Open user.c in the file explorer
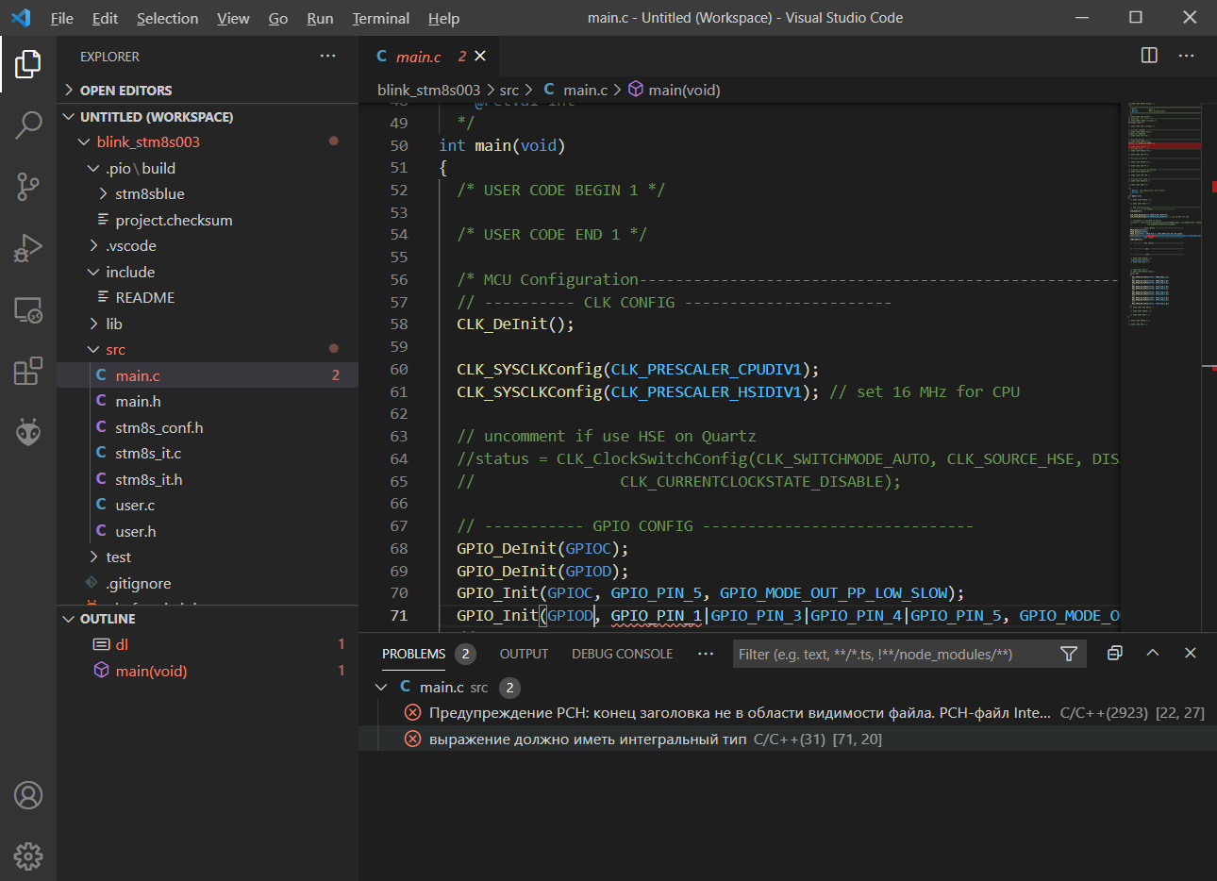1217x881 pixels. point(135,506)
